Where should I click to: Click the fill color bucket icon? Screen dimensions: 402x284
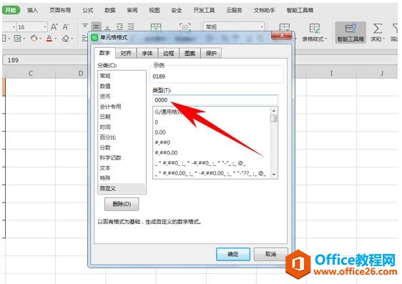34,39
